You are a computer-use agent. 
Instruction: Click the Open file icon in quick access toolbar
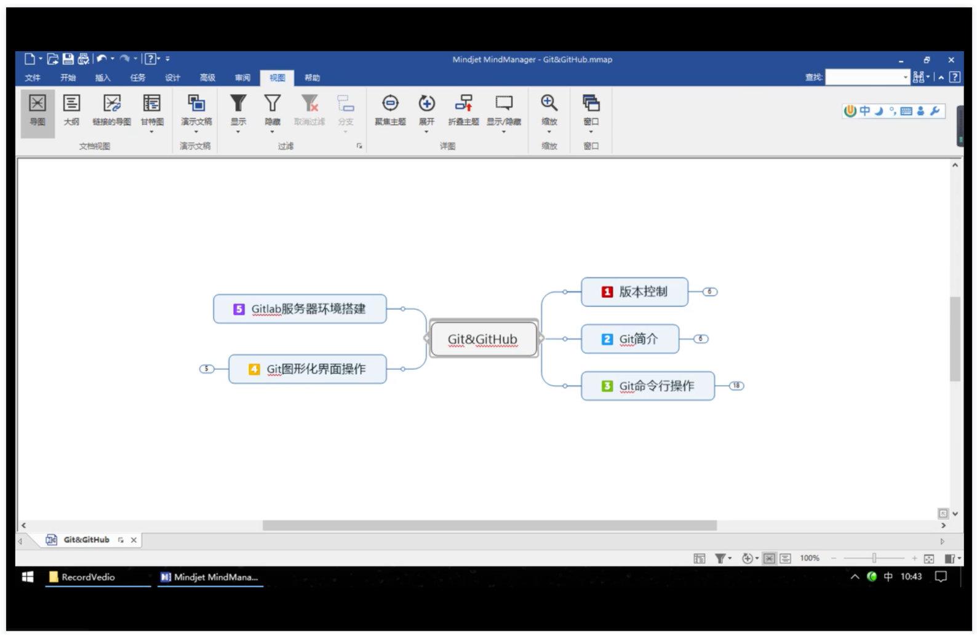[x=53, y=59]
